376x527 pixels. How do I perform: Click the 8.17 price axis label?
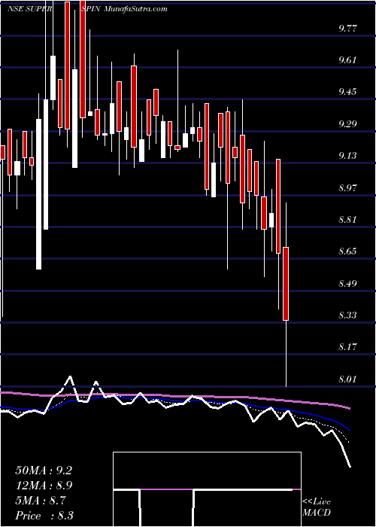tap(347, 347)
